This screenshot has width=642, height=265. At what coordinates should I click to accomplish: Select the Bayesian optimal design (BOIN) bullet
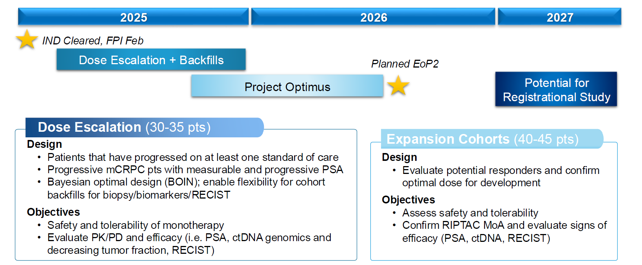(x=186, y=188)
